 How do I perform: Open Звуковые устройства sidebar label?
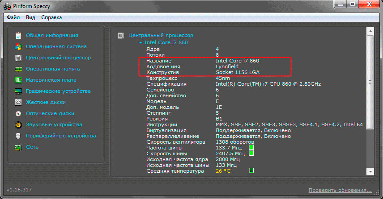54,125
